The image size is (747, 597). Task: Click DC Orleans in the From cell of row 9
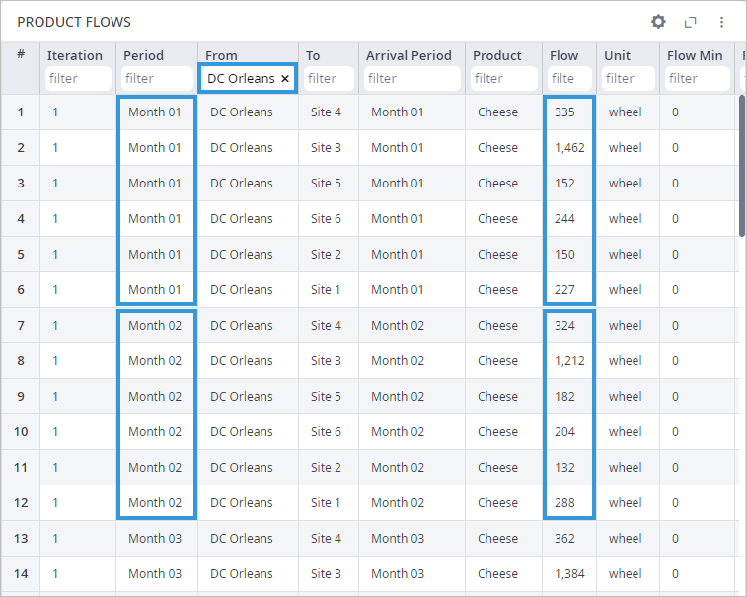(x=242, y=397)
